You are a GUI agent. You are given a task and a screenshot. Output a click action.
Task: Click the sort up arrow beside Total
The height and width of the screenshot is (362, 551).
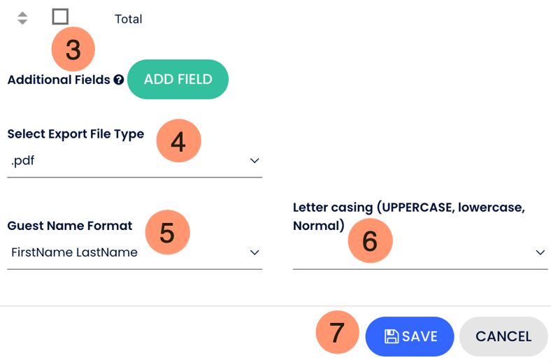[x=22, y=14]
